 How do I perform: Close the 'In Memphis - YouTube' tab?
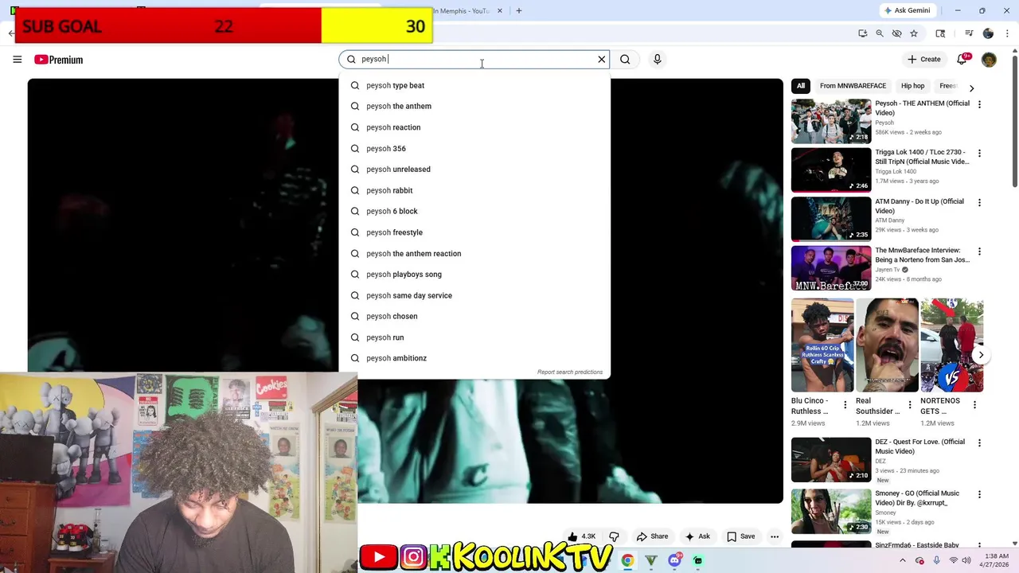coord(500,10)
